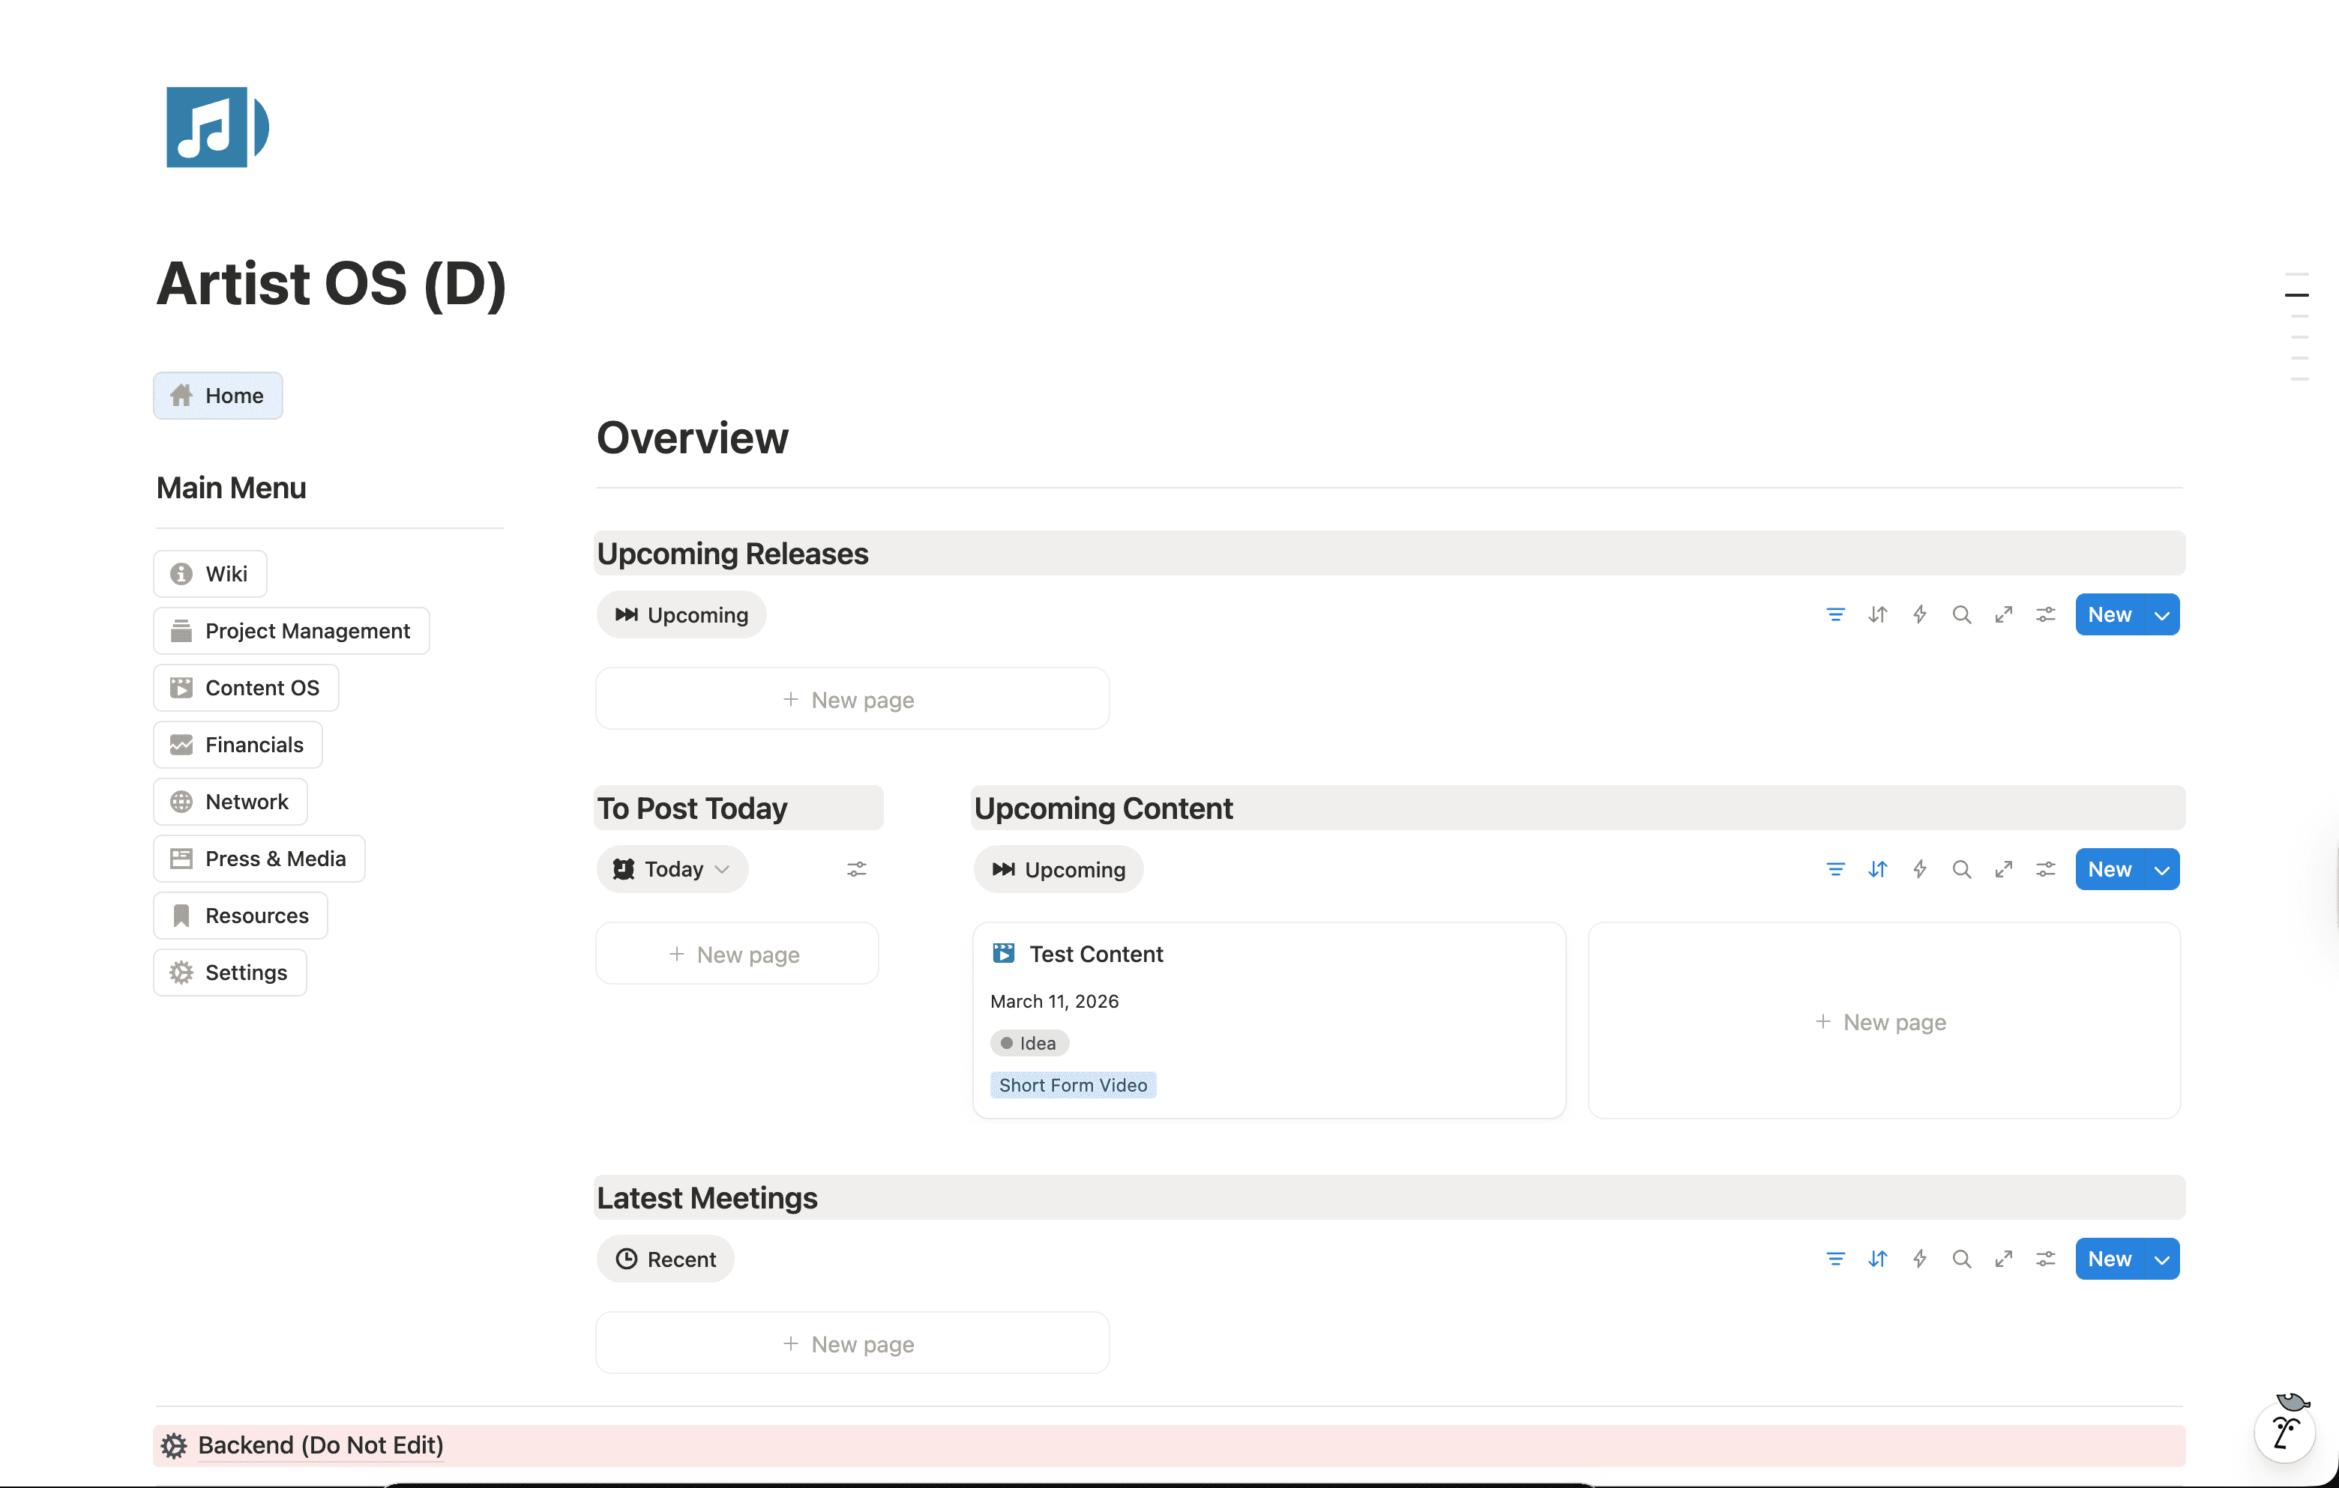This screenshot has height=1488, width=2339.
Task: Click view settings sliders in Latest Meetings
Action: tap(2046, 1259)
